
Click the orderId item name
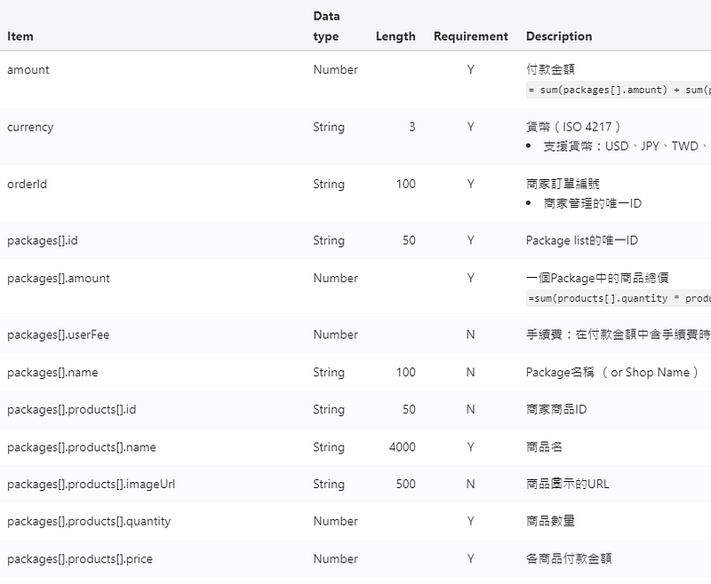27,184
